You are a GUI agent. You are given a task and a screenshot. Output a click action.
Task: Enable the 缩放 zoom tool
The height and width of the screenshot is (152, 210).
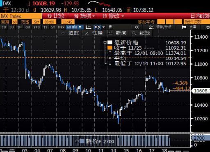click(x=142, y=33)
